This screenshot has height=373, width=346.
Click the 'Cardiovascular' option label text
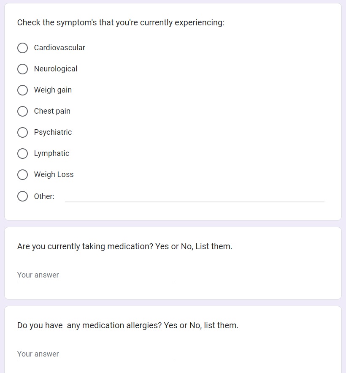click(x=59, y=48)
